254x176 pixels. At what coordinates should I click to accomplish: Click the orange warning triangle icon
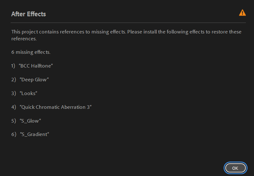(242, 13)
